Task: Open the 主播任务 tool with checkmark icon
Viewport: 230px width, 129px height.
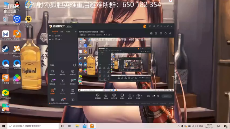Action: coord(73,73)
